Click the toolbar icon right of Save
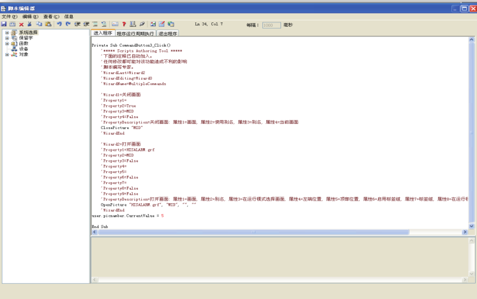 click(13, 24)
